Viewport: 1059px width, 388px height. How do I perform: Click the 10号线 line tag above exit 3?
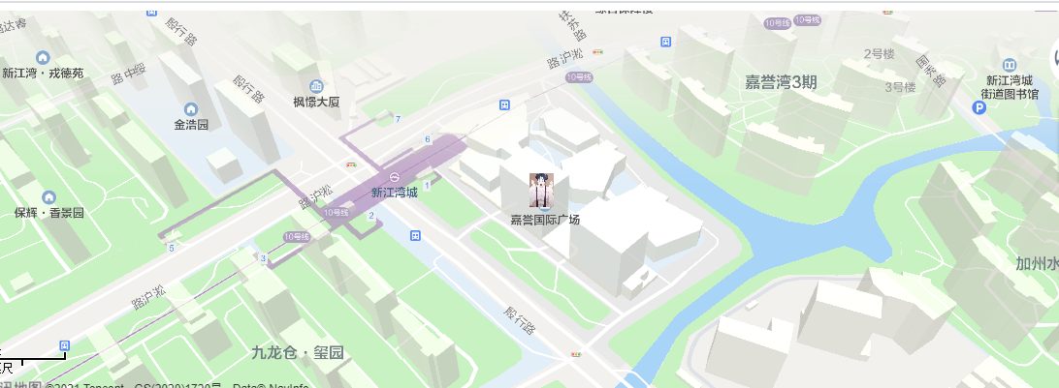click(297, 236)
